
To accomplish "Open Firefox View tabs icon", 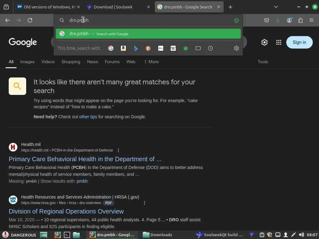I will 6,7.
